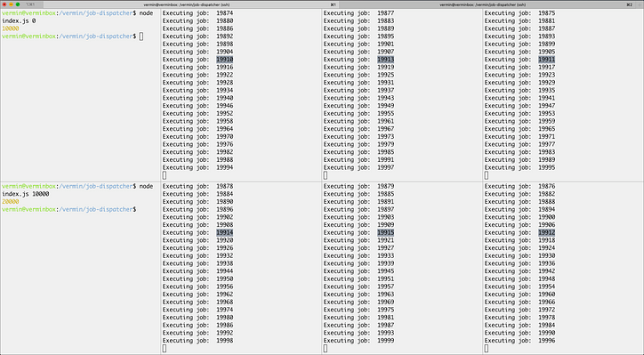This screenshot has height=355, width=644.
Task: Select the line 'Executing job: 19974'
Action: point(197,310)
